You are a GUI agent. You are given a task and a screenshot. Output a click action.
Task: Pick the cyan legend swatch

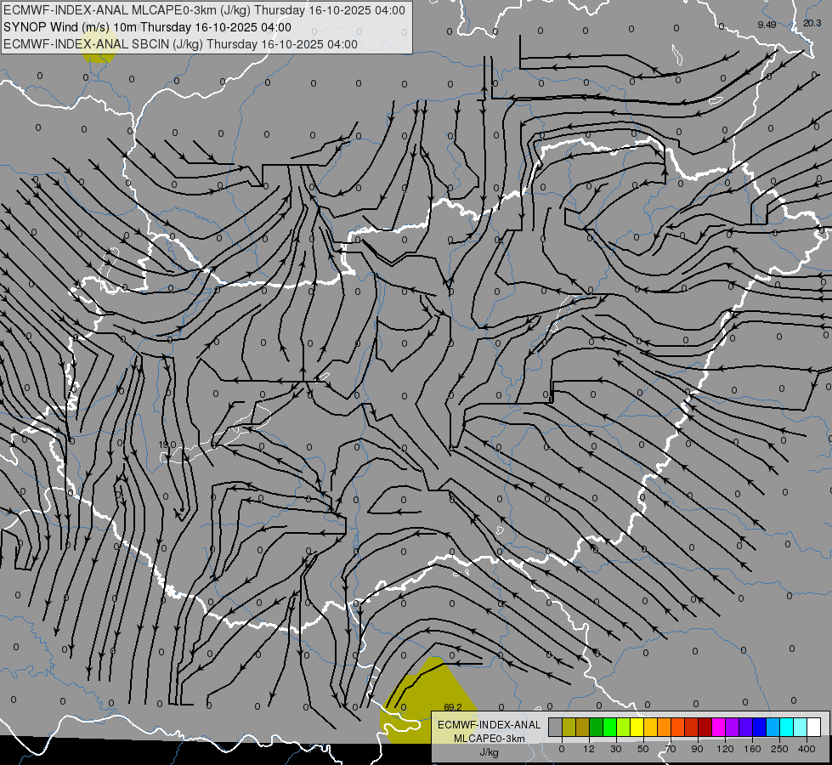pos(787,727)
